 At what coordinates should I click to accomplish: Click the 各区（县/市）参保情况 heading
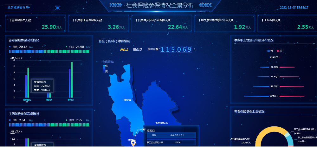pyautogui.click(x=114, y=41)
